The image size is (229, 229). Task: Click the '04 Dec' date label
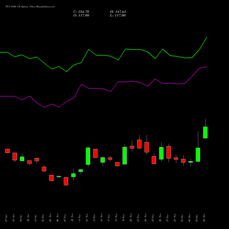[x=204, y=218]
